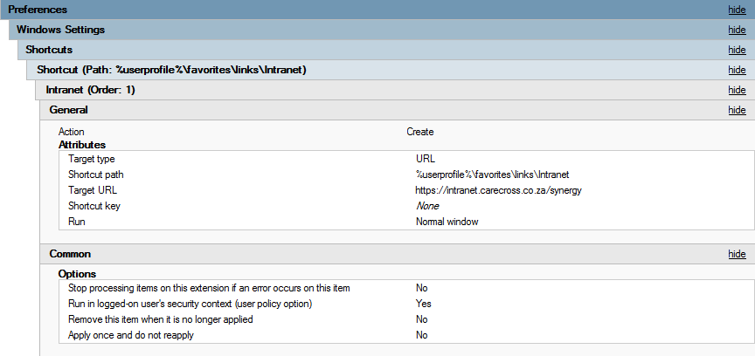The height and width of the screenshot is (356, 755).
Task: Select the Create action value
Action: (419, 132)
